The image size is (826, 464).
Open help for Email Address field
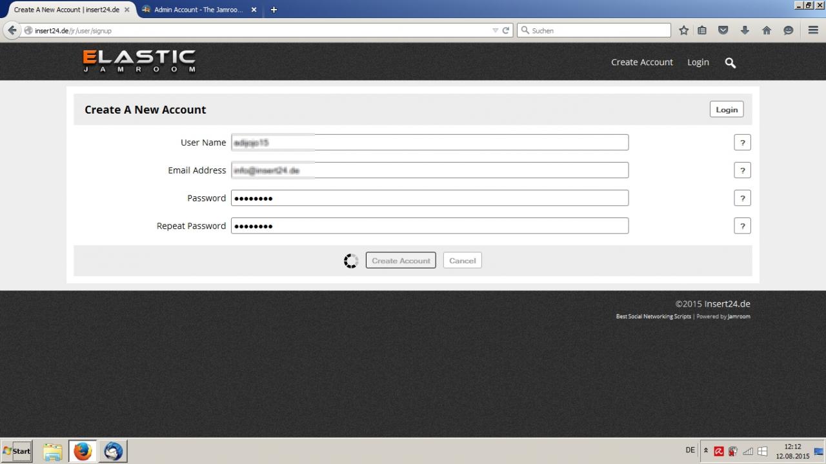pos(742,170)
